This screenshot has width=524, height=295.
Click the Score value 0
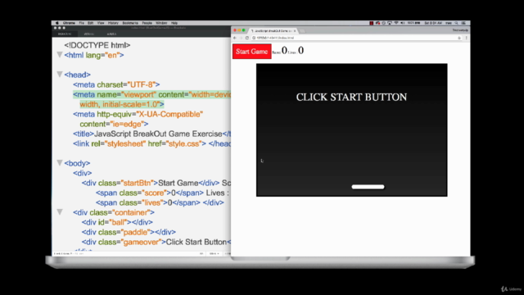click(x=284, y=50)
